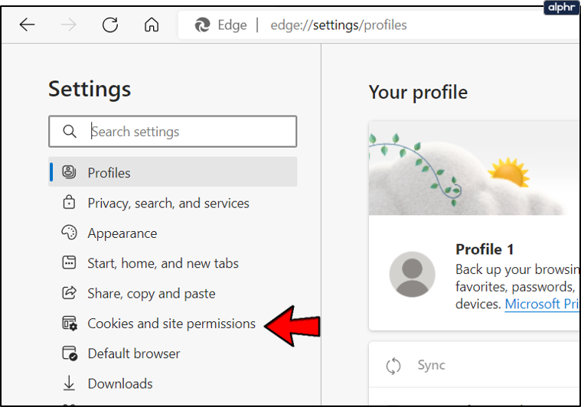Click the Privacy lock icon
Screen dimensions: 581x407
point(69,203)
